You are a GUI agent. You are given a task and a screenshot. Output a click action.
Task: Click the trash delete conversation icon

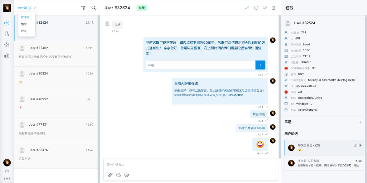(x=273, y=8)
